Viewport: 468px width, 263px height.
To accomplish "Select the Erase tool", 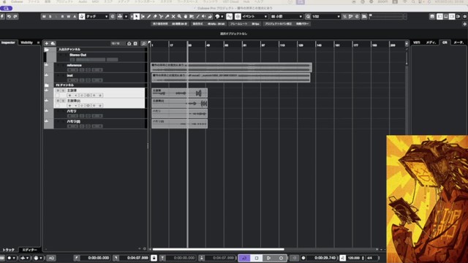I will pyautogui.click(x=155, y=16).
